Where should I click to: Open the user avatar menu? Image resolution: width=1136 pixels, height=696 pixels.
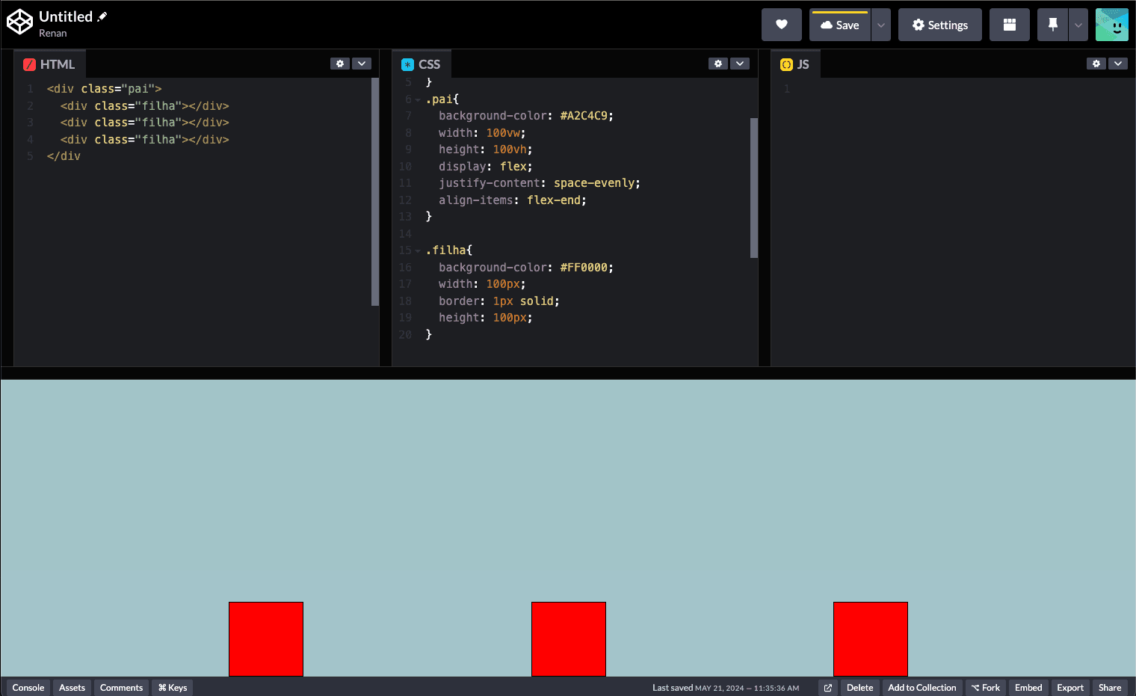(x=1111, y=25)
